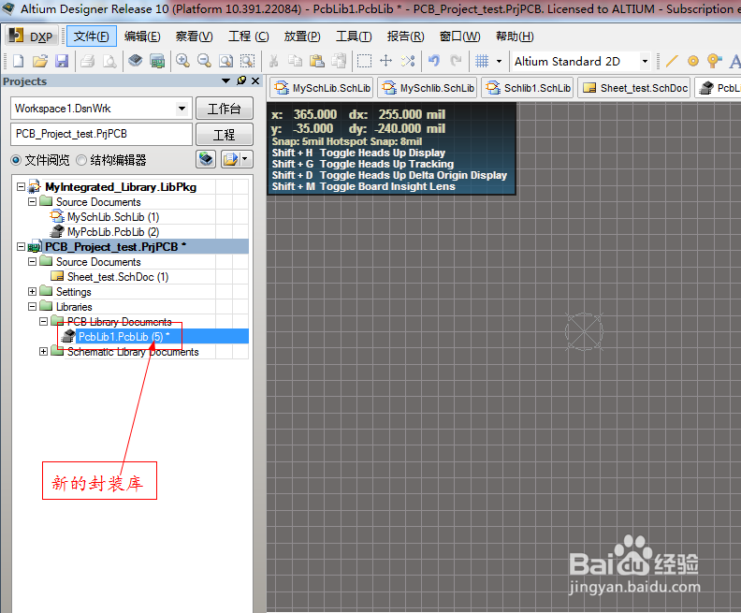Switch to the Sheet_test.SchDoc tab
The width and height of the screenshot is (741, 613).
coord(635,88)
